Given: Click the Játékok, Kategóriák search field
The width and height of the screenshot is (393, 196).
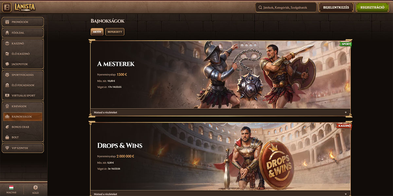Looking at the screenshot, I should tap(286, 7).
